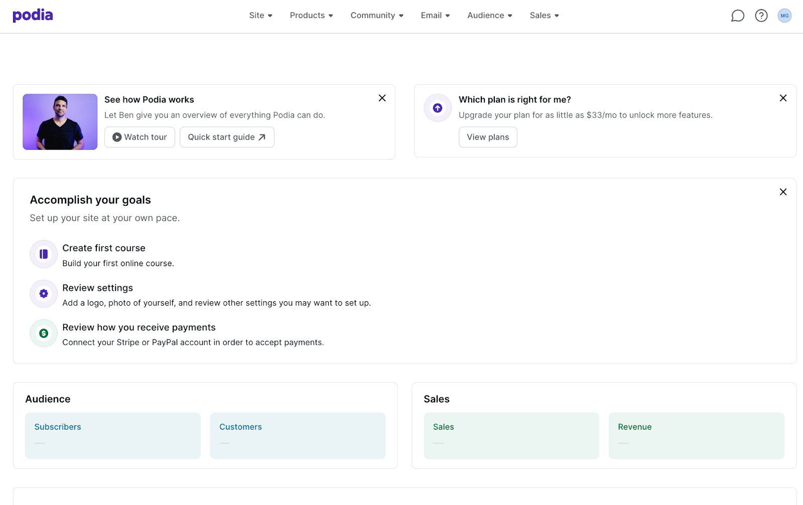Open the Email menu
The image size is (803, 505).
click(435, 16)
